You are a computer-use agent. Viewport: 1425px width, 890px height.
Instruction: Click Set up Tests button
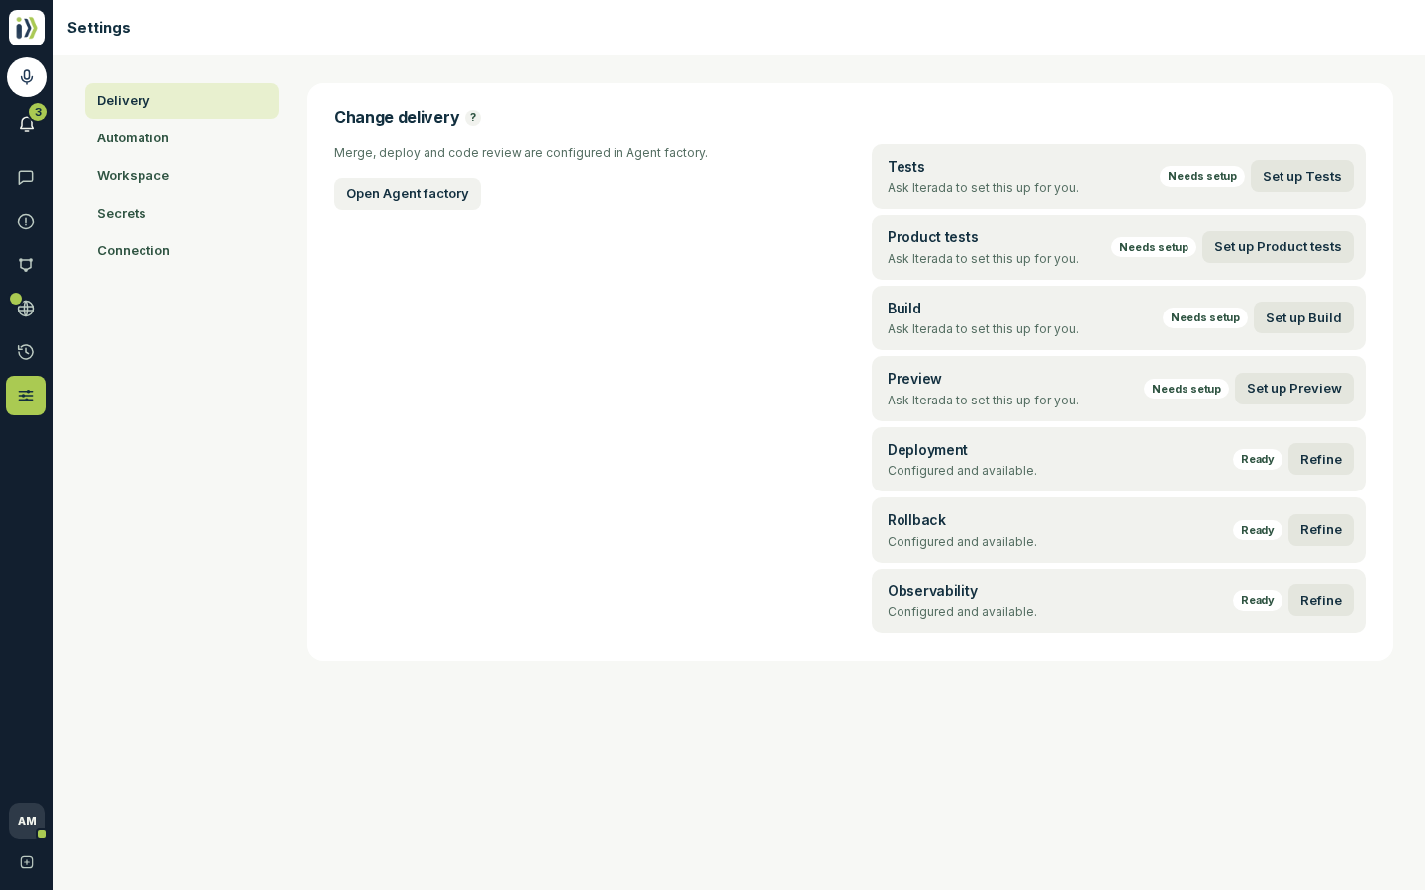click(x=1302, y=176)
